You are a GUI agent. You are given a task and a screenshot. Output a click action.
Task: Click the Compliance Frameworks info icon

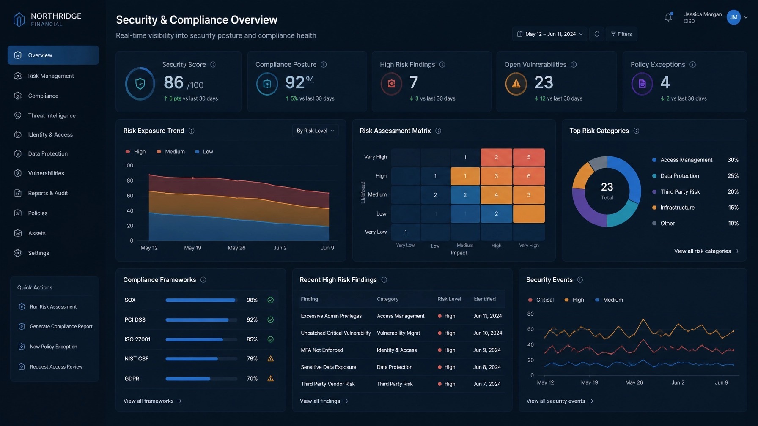203,280
